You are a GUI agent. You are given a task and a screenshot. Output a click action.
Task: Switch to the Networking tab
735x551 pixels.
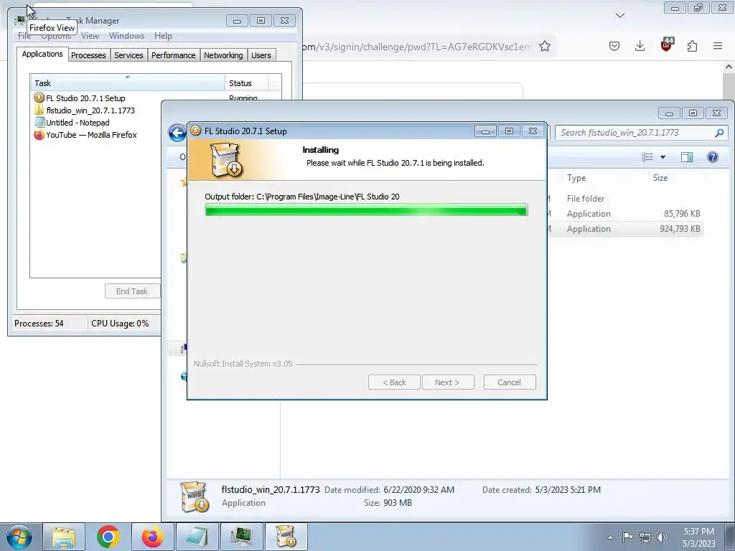(x=223, y=55)
